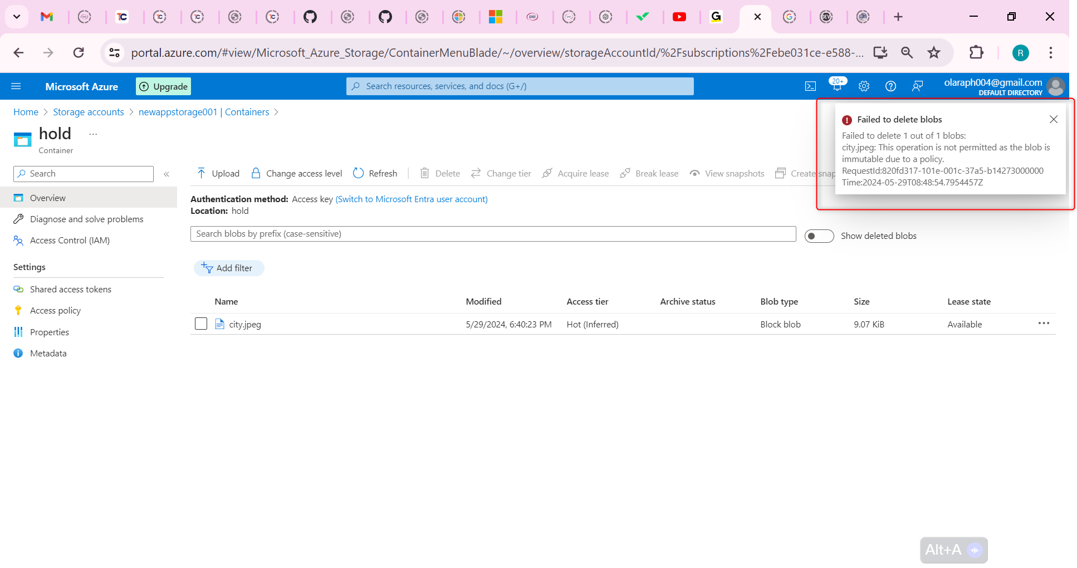
Task: Go to newappstorage001 Containers breadcrumb
Action: click(204, 112)
